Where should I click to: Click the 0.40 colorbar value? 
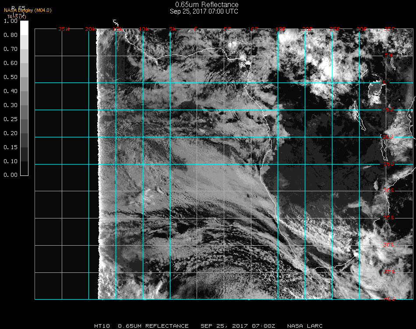tap(11, 91)
